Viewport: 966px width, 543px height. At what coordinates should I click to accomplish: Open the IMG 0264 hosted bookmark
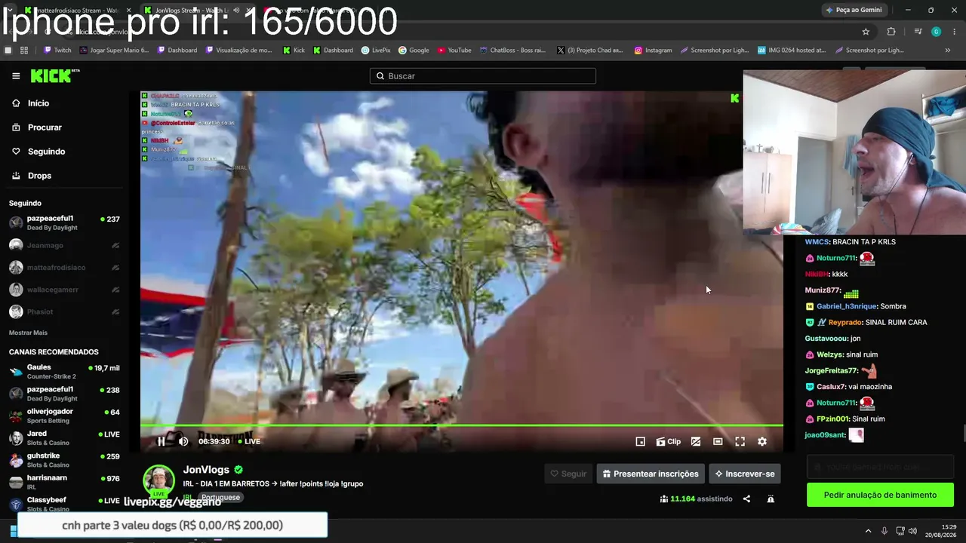click(x=791, y=51)
